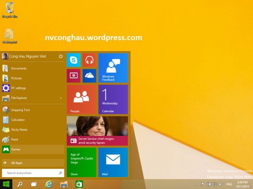The height and width of the screenshot is (189, 253).
Task: Select the desktop.ini file icon
Action: (x=10, y=36)
